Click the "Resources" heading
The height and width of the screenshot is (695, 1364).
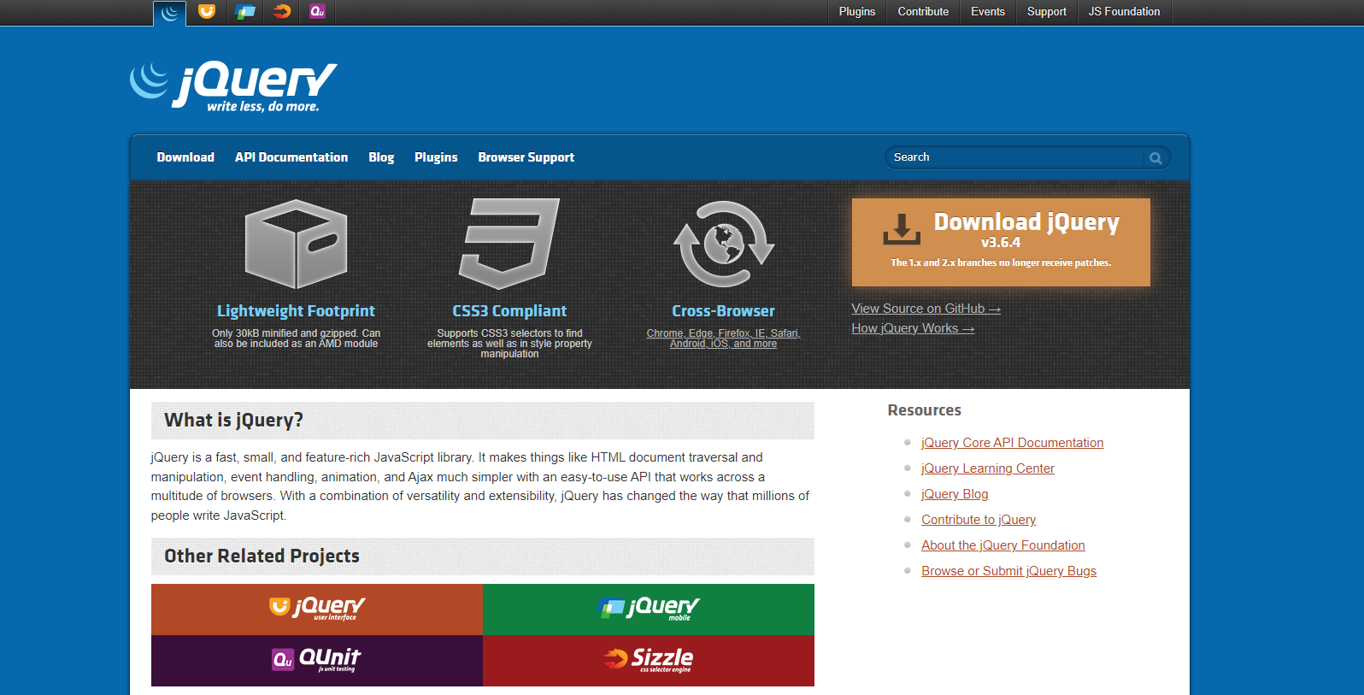pyautogui.click(x=924, y=410)
